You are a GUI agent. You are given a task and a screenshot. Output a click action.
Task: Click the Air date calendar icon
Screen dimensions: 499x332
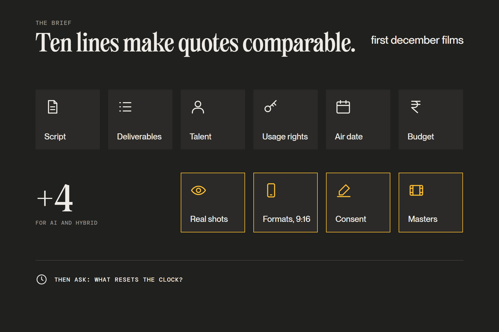(343, 107)
